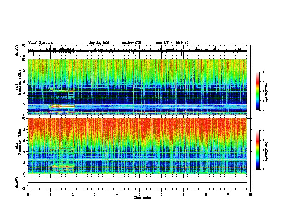Click the "-5" tick of ch.3 voltage axis
The height and width of the screenshot is (218, 282).
click(24, 188)
